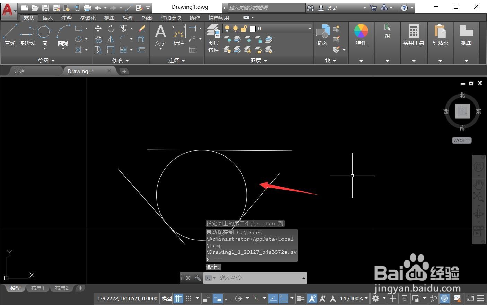Click the Help question mark icon

pyautogui.click(x=404, y=8)
